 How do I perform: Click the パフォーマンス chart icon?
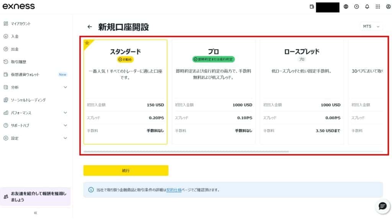click(x=6, y=113)
